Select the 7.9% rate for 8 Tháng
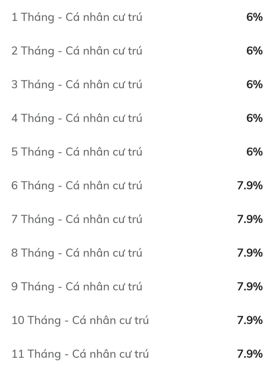The image size is (274, 368). (250, 253)
